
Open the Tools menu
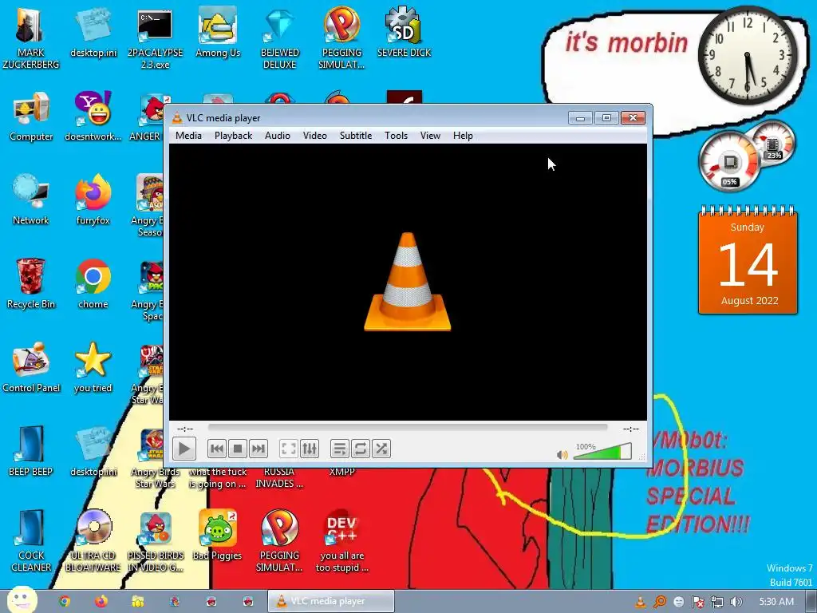pyautogui.click(x=396, y=136)
